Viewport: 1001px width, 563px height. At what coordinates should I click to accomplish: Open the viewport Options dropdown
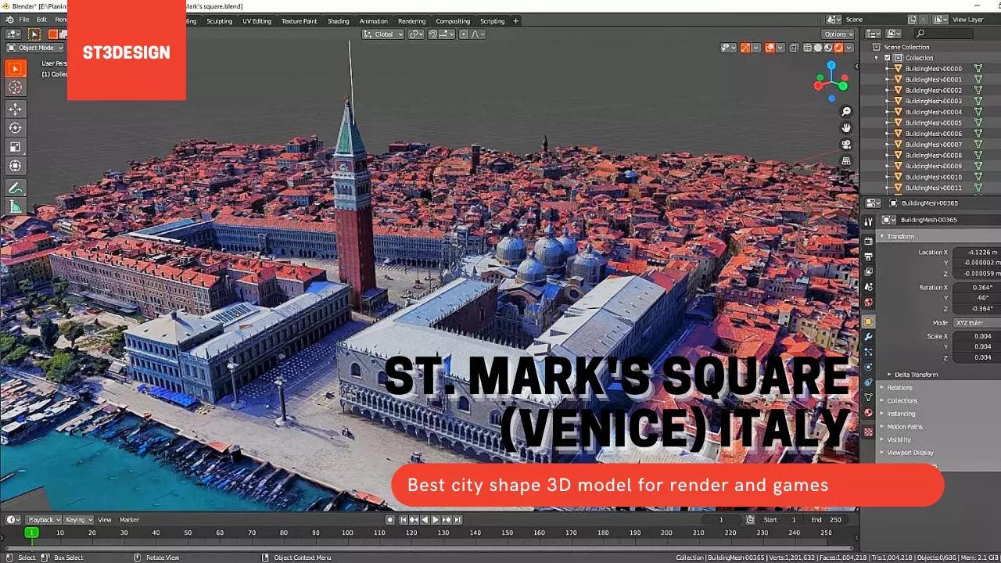click(x=838, y=34)
